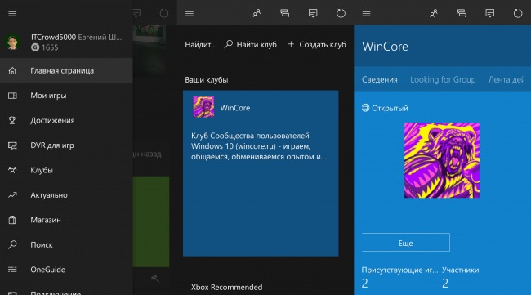The width and height of the screenshot is (531, 295).
Task: Open messages icon in middle panel toolbar
Action: pos(313,13)
